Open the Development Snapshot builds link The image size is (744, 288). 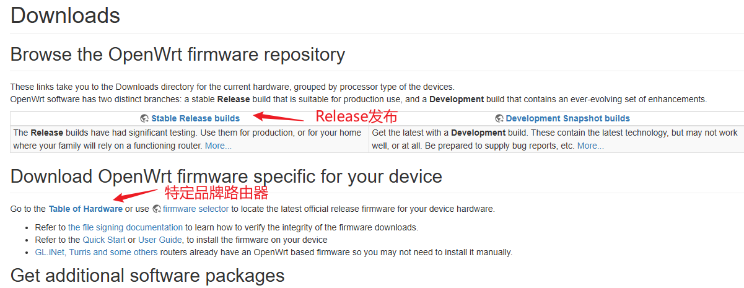567,118
